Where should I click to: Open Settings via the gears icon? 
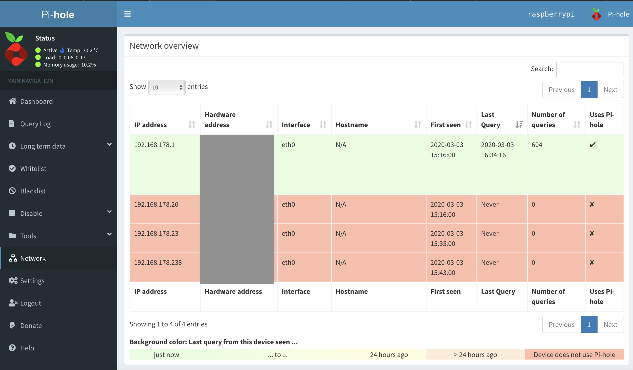point(13,281)
